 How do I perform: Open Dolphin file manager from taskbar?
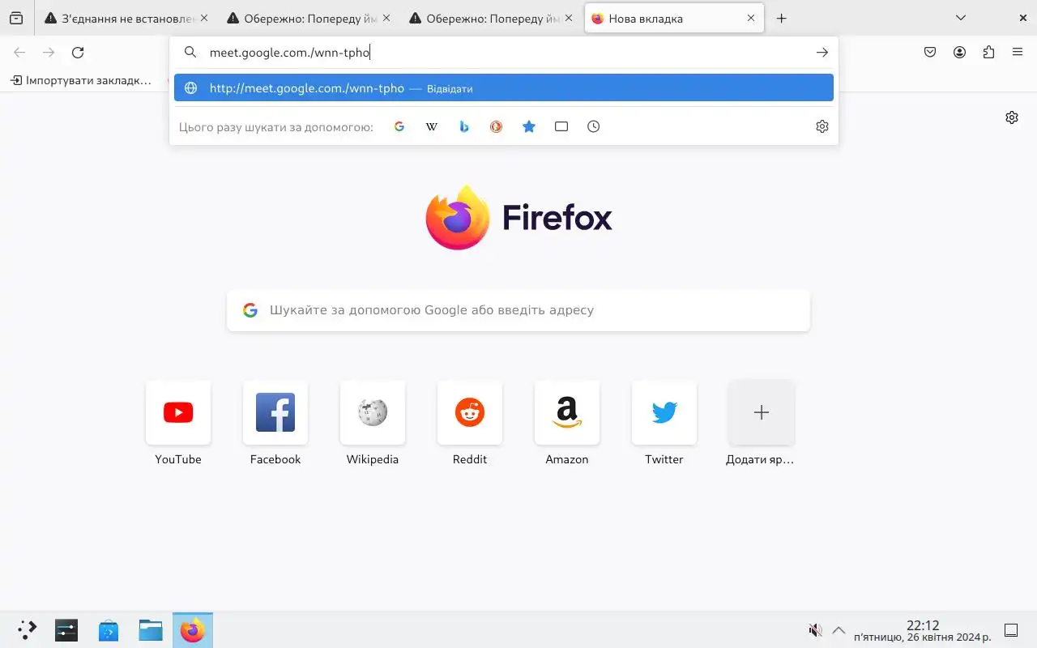click(x=151, y=629)
